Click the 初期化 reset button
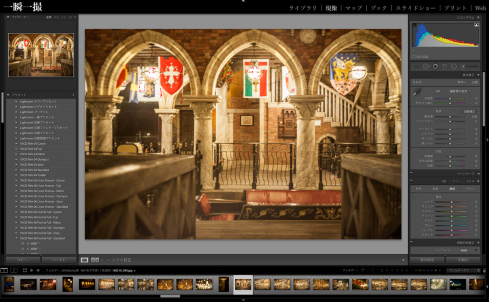The height and width of the screenshot is (302, 489). [463, 260]
